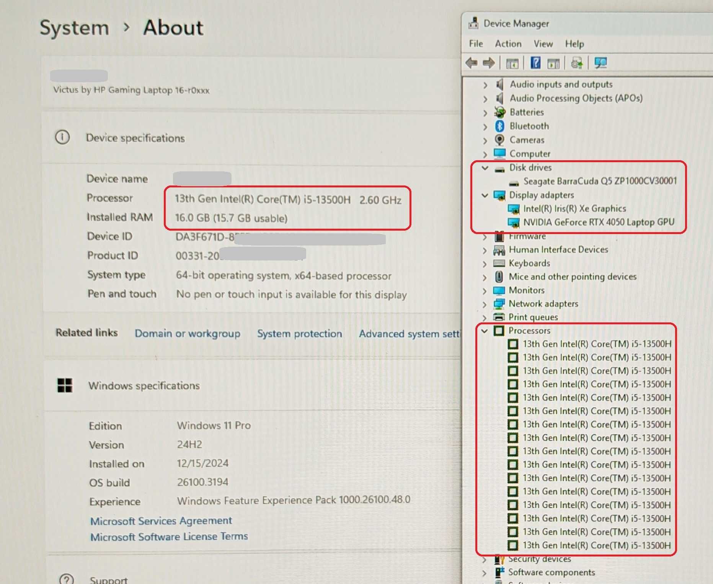Expand the Keyboards node chevron

point(485,264)
